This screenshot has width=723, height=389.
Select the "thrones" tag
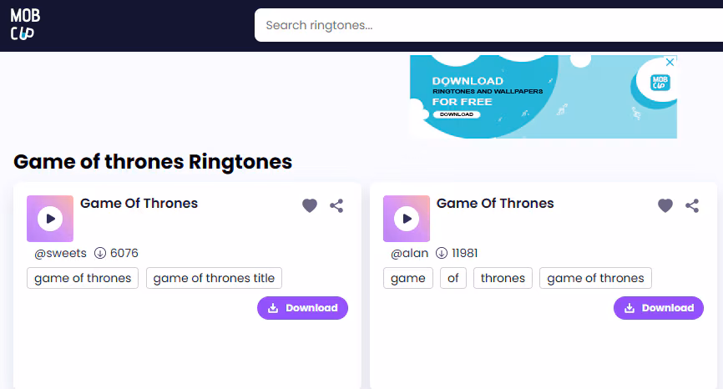[503, 278]
